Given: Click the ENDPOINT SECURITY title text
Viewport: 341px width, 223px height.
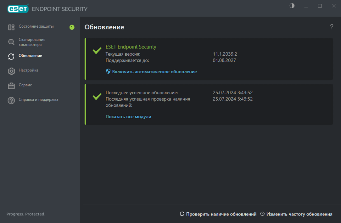Looking at the screenshot, I should (59, 9).
